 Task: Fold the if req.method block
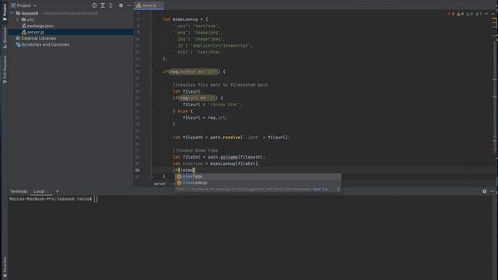pos(151,72)
